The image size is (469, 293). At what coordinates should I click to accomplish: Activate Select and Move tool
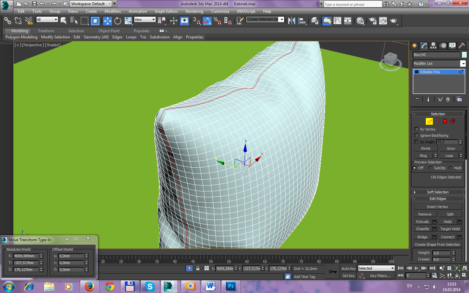[107, 21]
